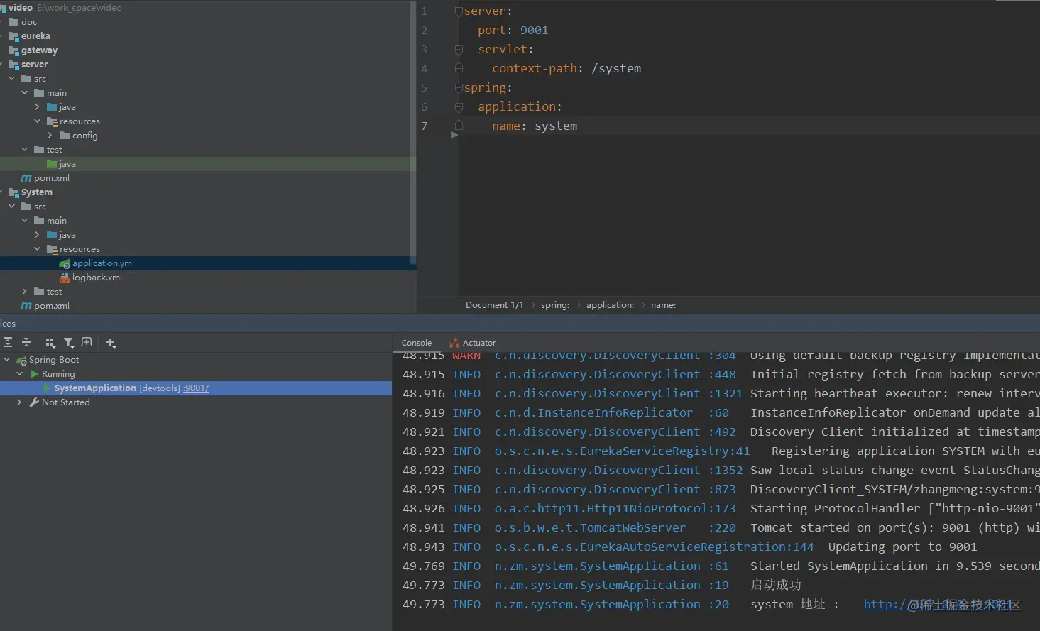Click the Spring icon of application.yml

(x=65, y=263)
